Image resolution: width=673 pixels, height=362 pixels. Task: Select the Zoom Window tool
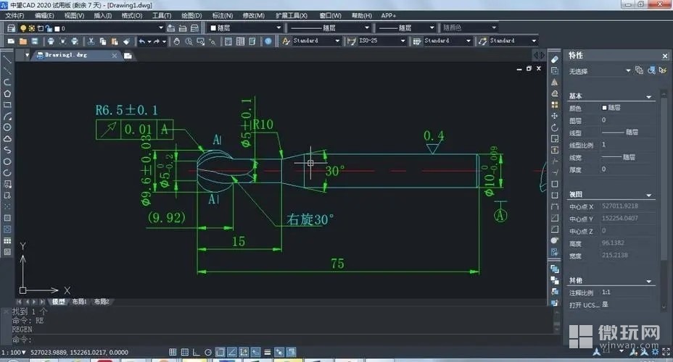coord(200,41)
